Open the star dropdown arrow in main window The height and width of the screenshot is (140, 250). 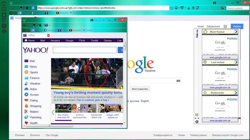(30, 8)
